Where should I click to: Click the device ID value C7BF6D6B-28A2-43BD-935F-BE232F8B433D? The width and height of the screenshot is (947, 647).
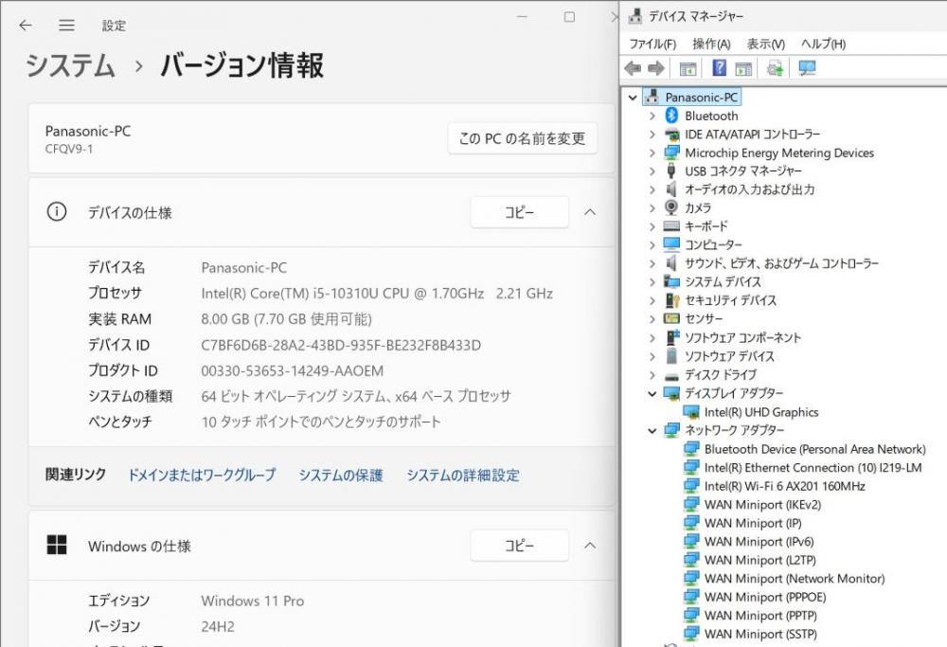(x=341, y=345)
